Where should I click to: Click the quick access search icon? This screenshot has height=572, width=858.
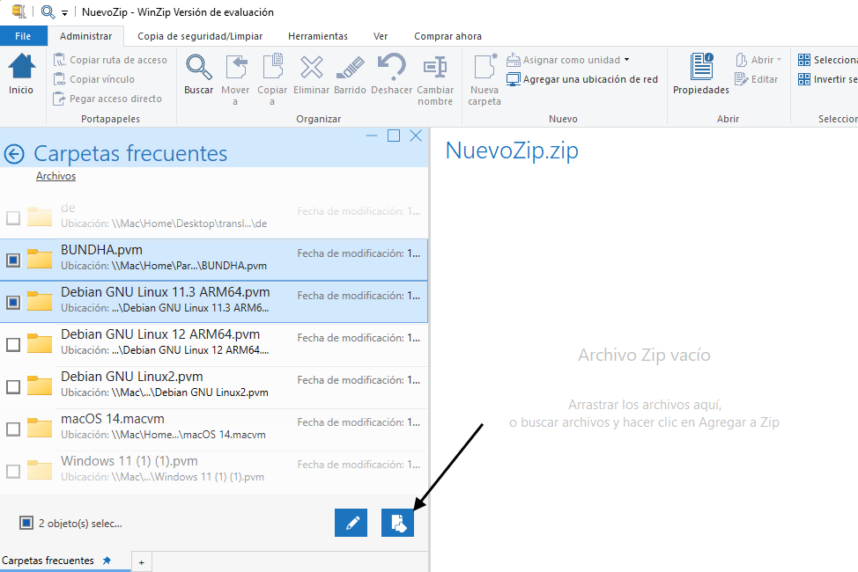(x=48, y=11)
